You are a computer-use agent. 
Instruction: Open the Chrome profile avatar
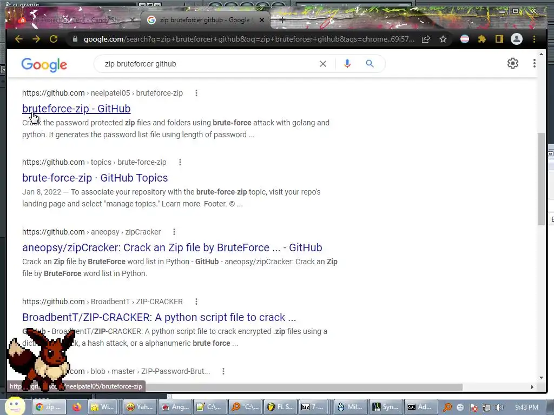517,39
